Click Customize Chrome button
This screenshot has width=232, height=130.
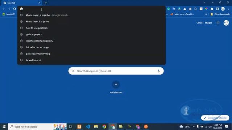[215, 118]
